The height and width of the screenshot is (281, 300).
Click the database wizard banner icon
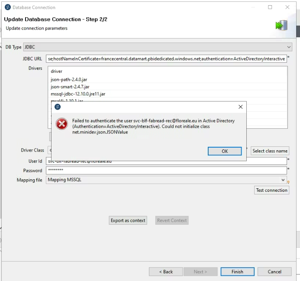281,25
